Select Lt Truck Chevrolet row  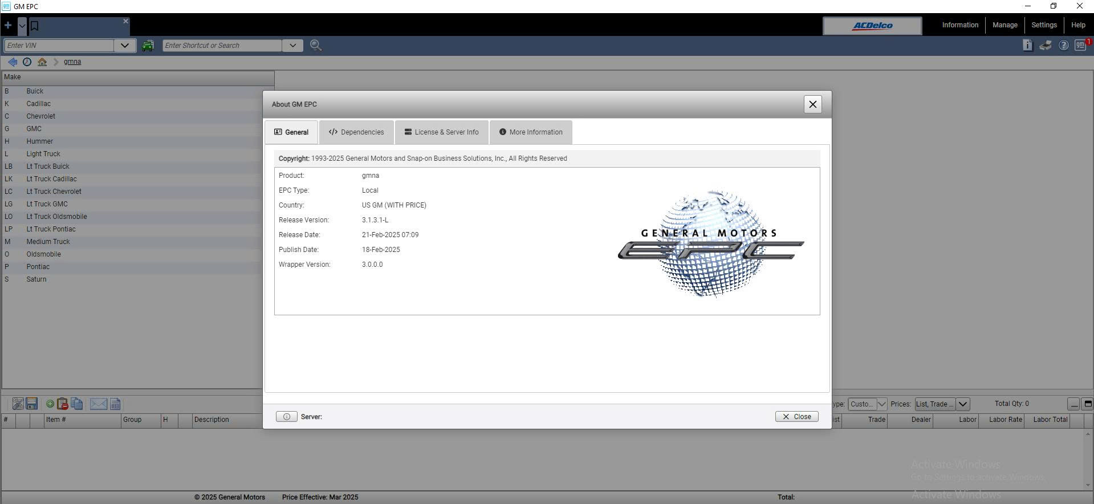(132, 192)
